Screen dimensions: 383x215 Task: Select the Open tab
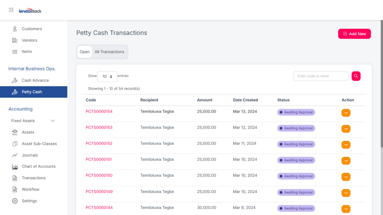coord(85,52)
